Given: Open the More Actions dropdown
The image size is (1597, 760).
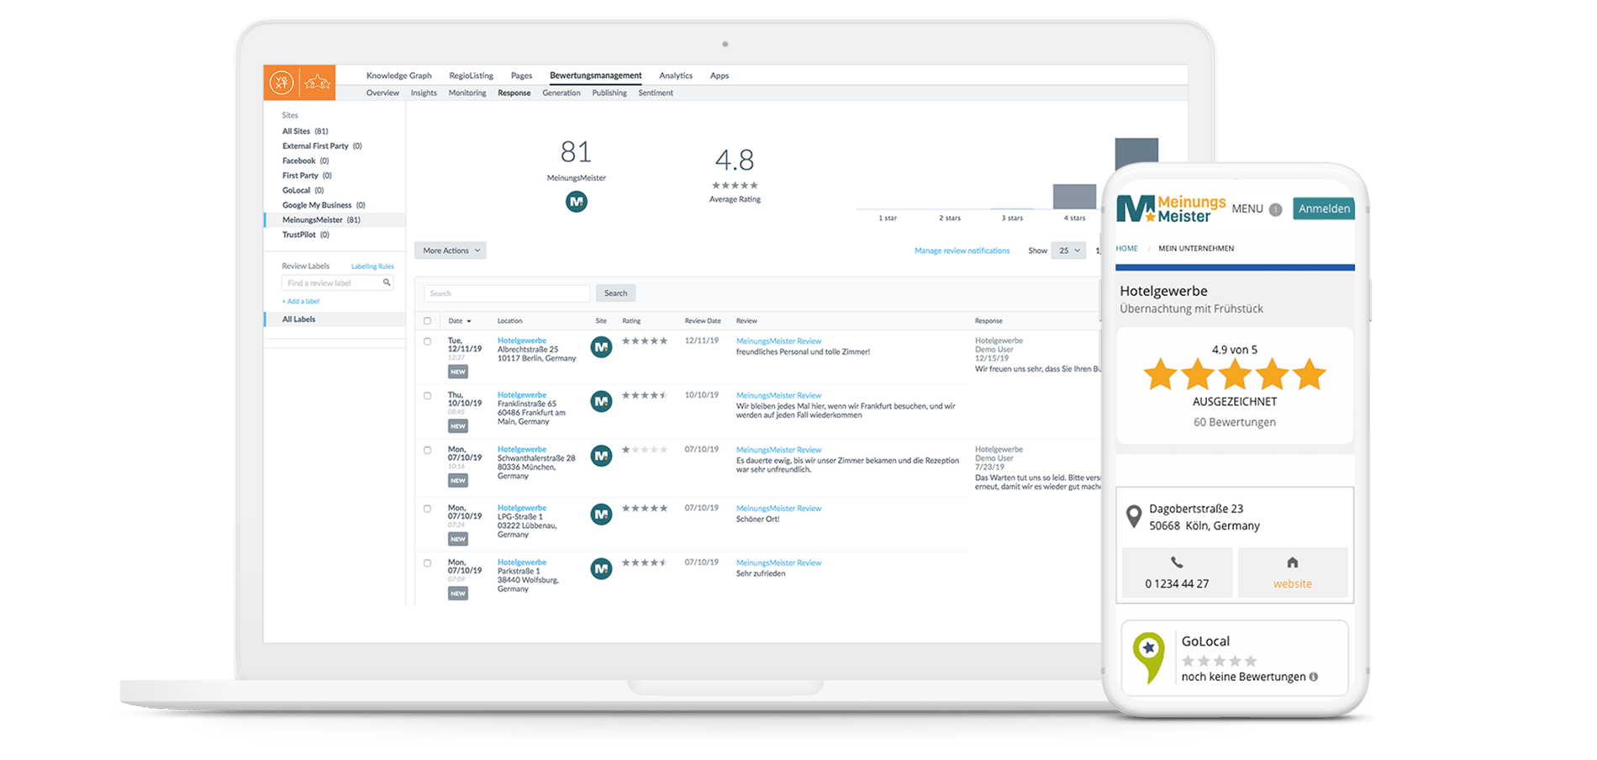Looking at the screenshot, I should 451,251.
